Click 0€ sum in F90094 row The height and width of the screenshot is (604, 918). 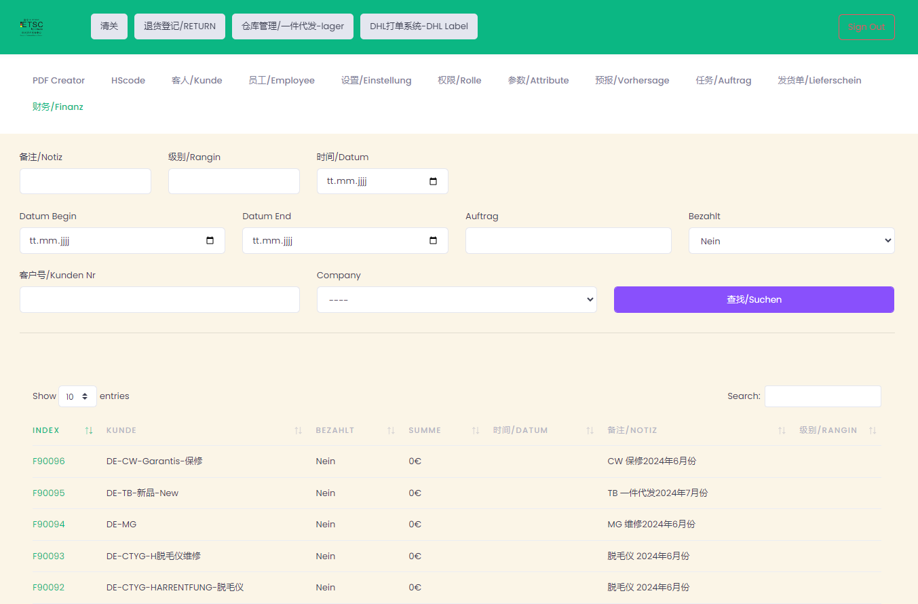coord(415,524)
